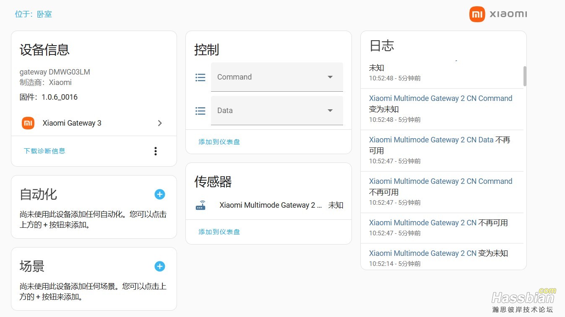The width and height of the screenshot is (565, 317).
Task: Open the Xiaomi Gateway 3 chevron arrow
Action: pyautogui.click(x=160, y=123)
